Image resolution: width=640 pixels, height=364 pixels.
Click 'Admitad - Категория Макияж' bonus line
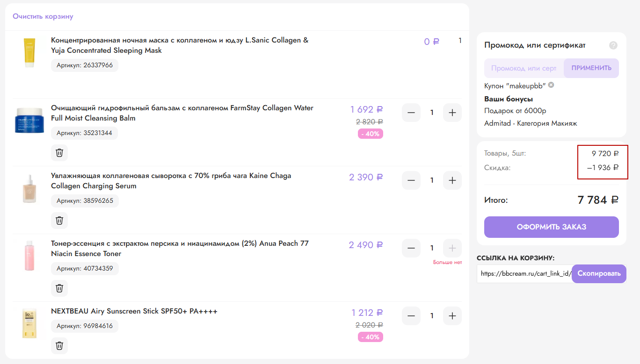(x=531, y=123)
